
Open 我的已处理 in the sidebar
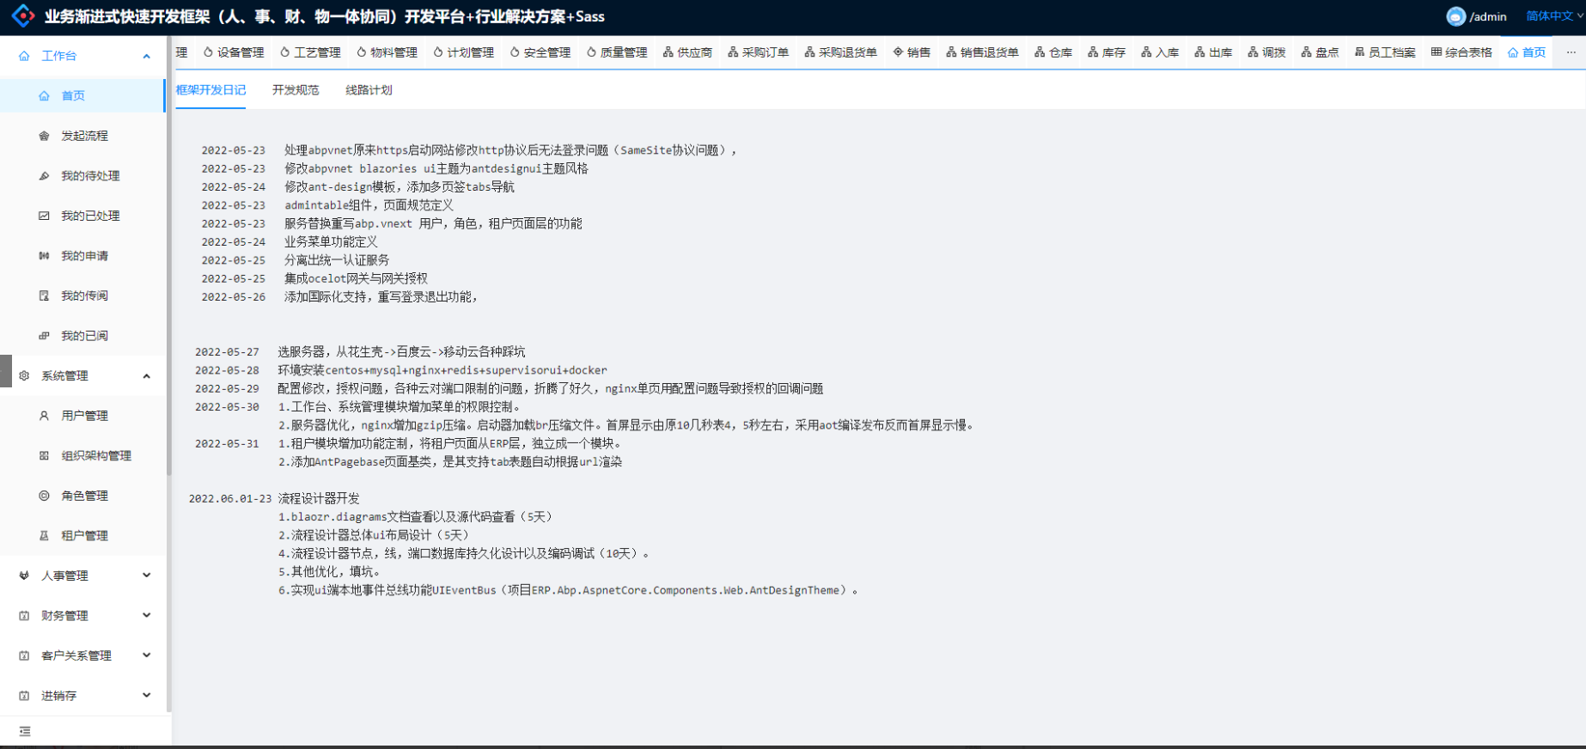pos(90,216)
